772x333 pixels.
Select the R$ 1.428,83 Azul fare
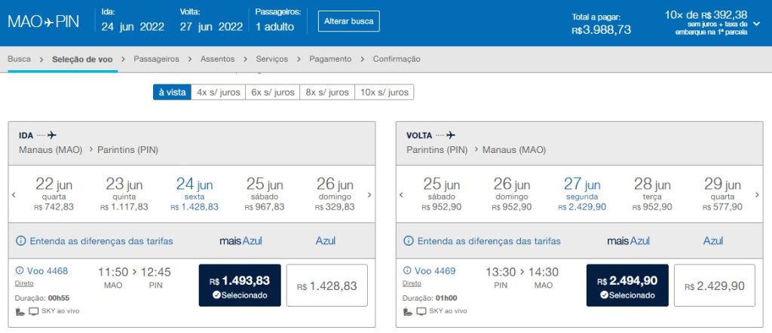tap(326, 286)
